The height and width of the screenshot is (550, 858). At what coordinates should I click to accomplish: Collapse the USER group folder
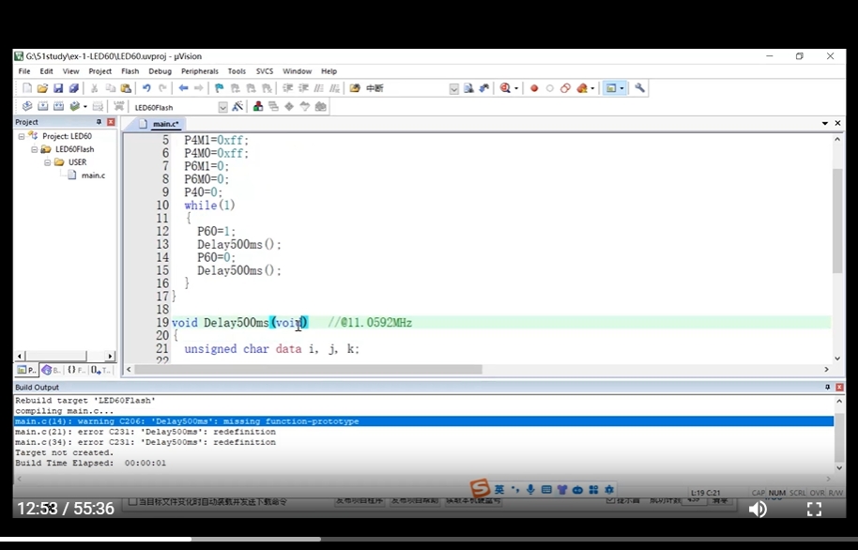pos(48,162)
